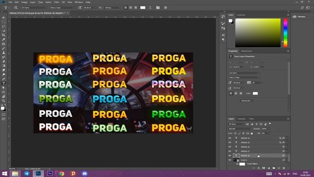Lock layer position icon
Screen dimensions: 314x177
(243, 133)
